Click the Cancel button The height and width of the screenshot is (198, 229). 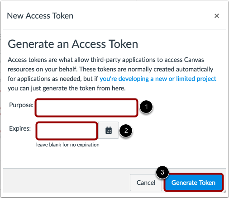146,183
